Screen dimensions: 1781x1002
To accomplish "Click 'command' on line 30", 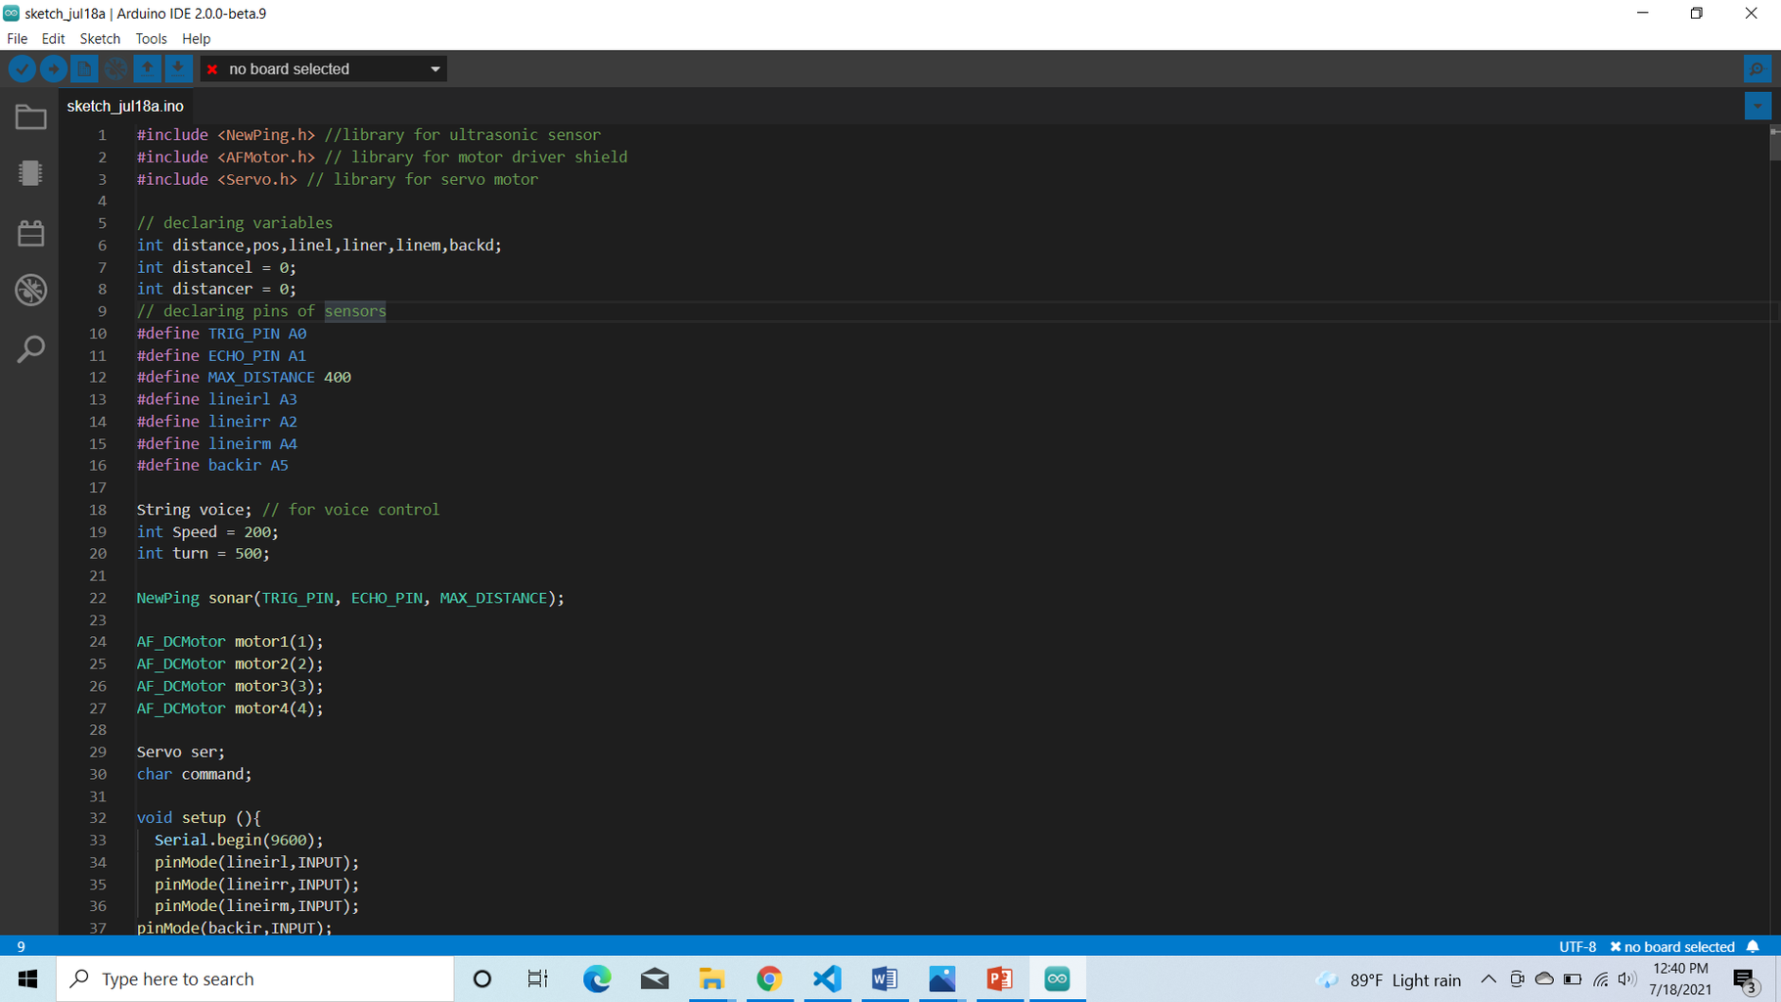I will pyautogui.click(x=212, y=774).
